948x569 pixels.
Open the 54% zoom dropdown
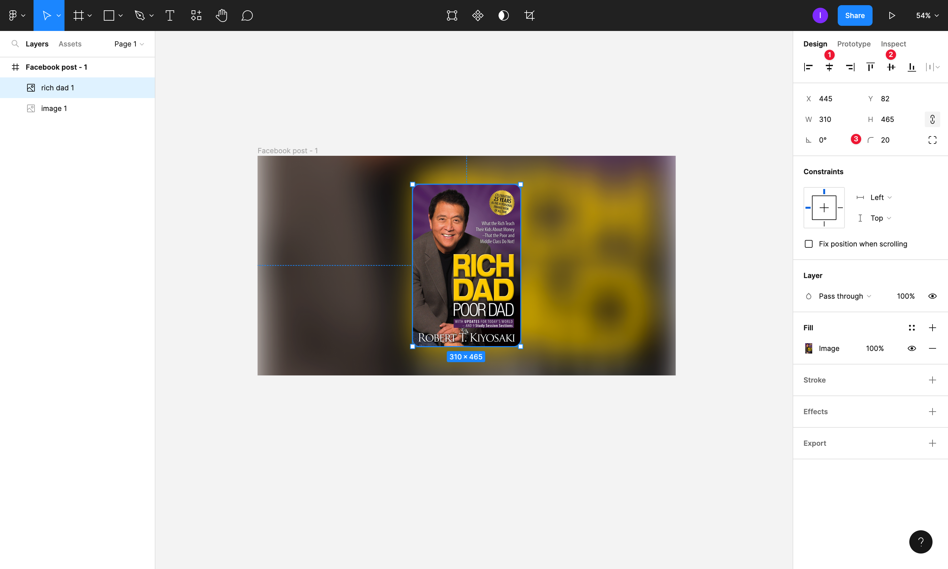pyautogui.click(x=927, y=15)
